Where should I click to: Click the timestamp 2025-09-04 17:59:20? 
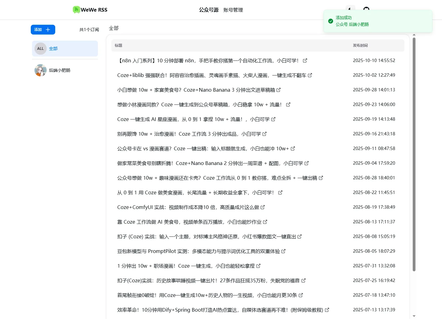(x=374, y=163)
